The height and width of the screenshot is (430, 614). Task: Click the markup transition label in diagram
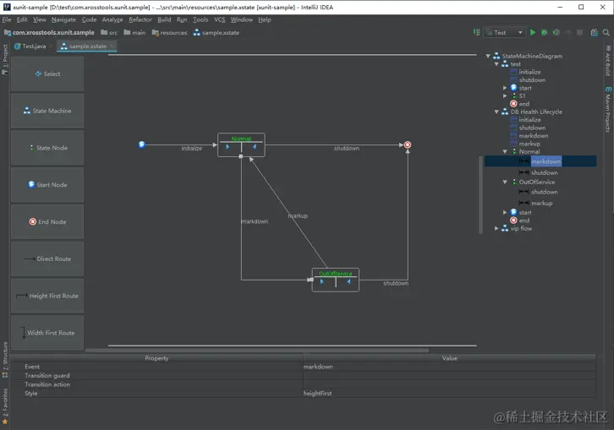point(298,215)
